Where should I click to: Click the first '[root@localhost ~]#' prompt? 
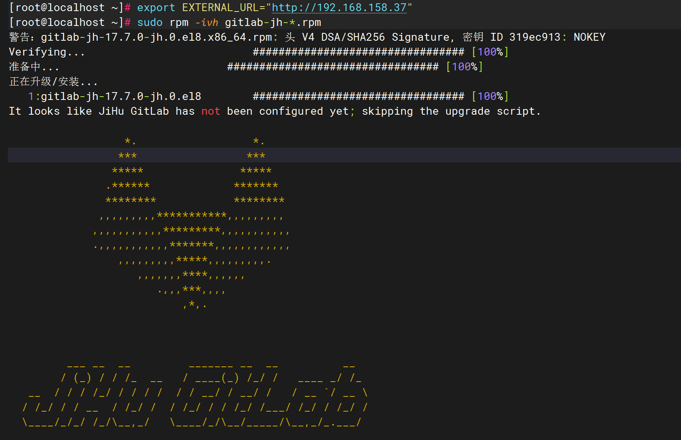point(70,8)
